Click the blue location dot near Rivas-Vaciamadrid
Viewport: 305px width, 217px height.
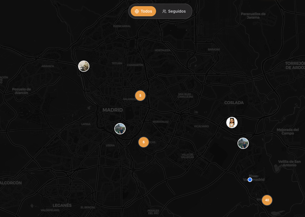[250, 180]
